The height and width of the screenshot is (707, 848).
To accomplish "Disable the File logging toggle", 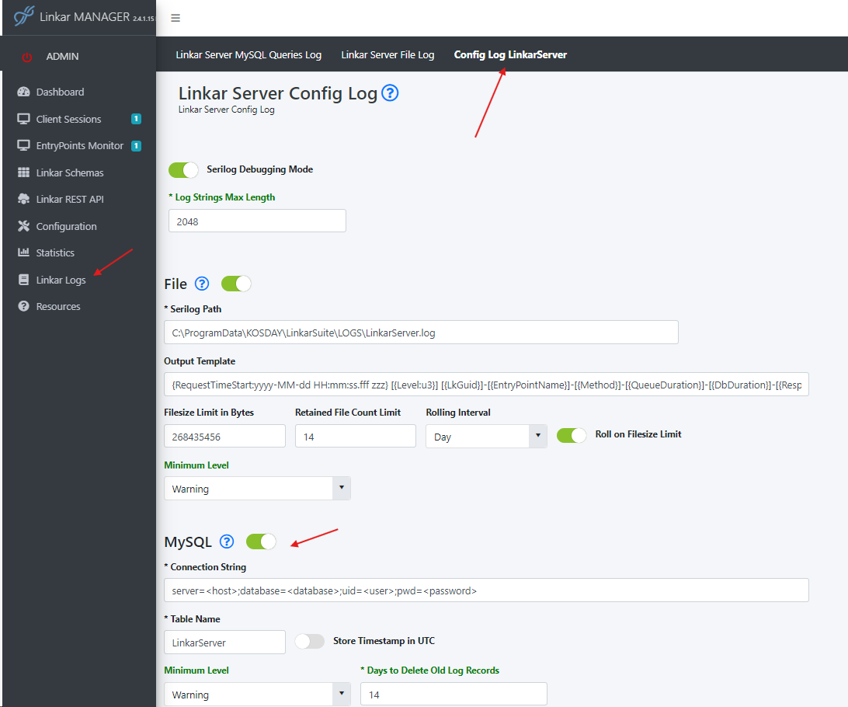I will click(x=236, y=284).
